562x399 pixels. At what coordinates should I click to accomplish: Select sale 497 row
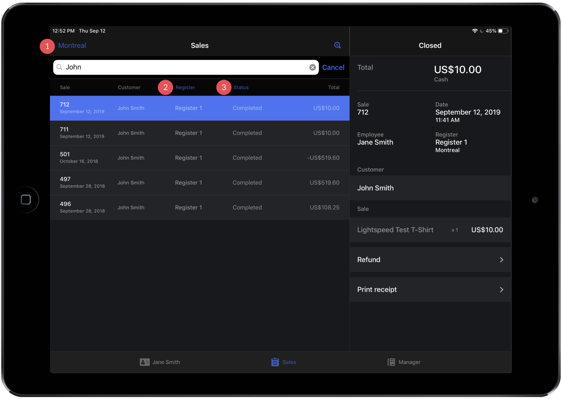(x=200, y=183)
